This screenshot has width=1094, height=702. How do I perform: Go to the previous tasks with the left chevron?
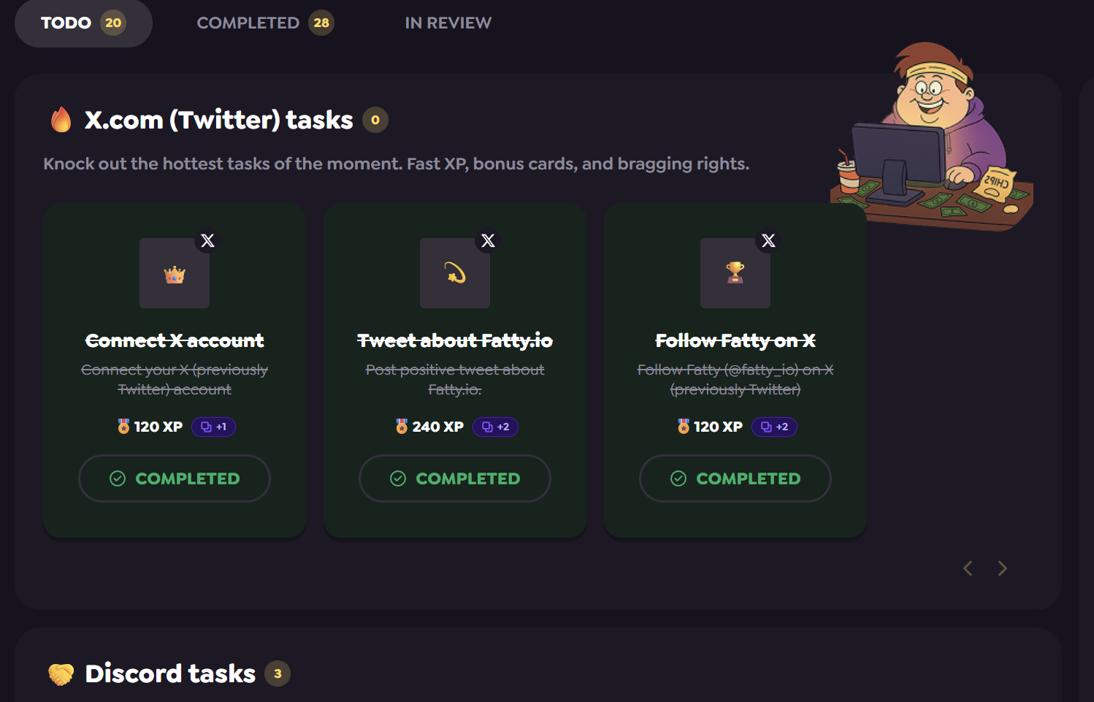pos(968,568)
